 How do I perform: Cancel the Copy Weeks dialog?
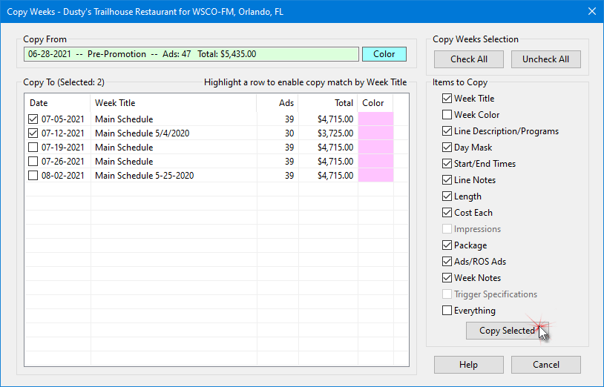pyautogui.click(x=546, y=365)
